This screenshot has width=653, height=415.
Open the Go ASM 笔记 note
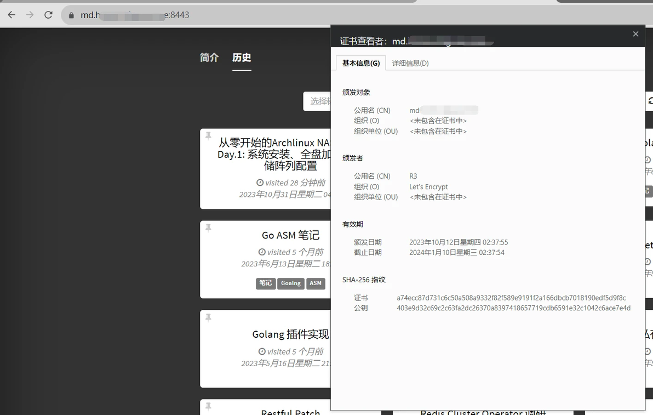291,235
